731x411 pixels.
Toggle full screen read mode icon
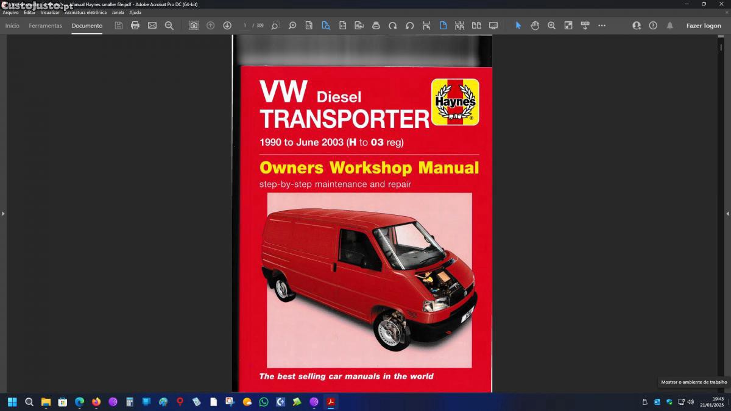coord(493,26)
